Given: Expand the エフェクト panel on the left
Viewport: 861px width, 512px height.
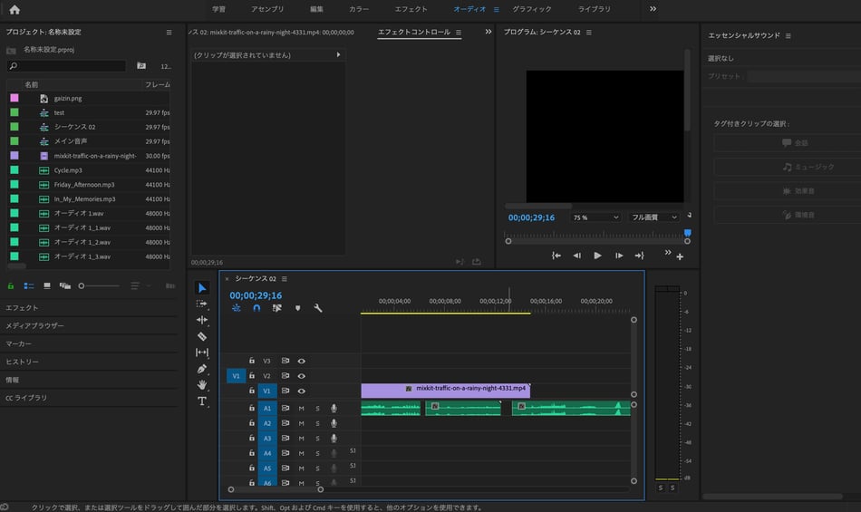Looking at the screenshot, I should pyautogui.click(x=22, y=308).
